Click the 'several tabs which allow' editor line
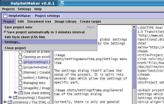 91,79
